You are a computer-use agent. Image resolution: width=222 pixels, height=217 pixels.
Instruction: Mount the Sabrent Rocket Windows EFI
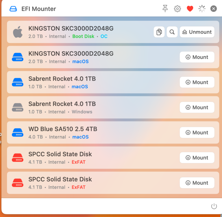click(197, 107)
